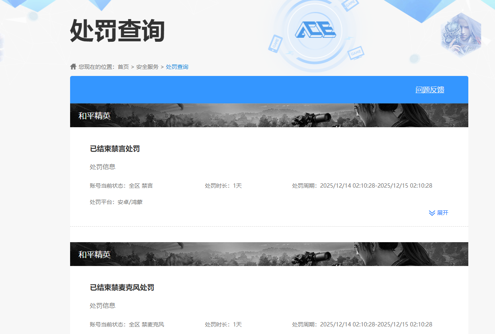Click 和平精英 banner above 已结束禁麦克风处罚
Viewport: 495px width, 334px height.
click(269, 254)
